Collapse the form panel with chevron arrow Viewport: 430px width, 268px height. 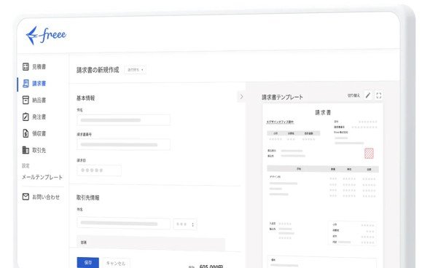[x=241, y=97]
